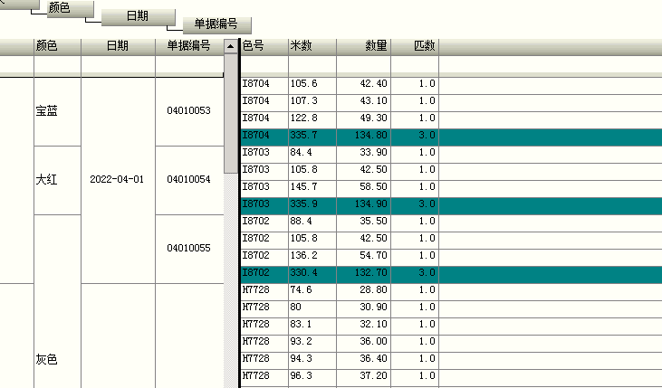The image size is (662, 388).
Task: Click the filter field under 匹数
Action: pyautogui.click(x=415, y=64)
